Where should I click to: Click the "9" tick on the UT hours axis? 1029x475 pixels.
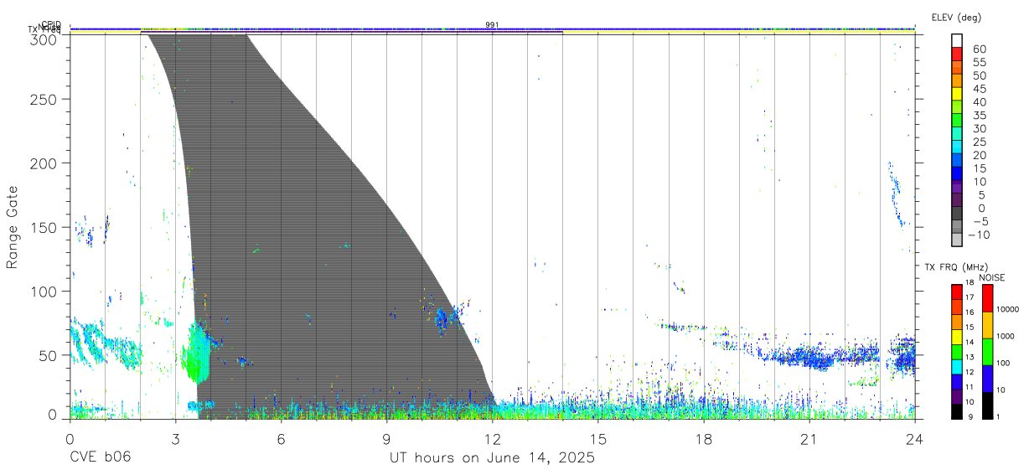coord(386,438)
